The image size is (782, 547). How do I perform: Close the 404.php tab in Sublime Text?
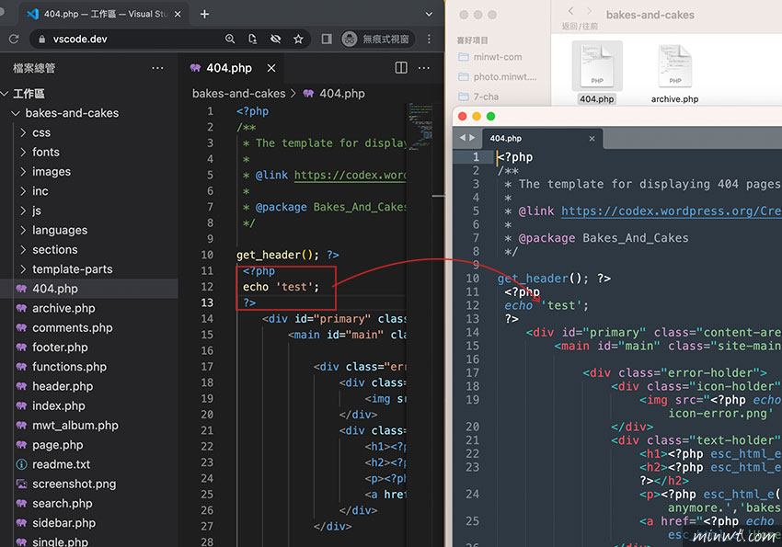point(592,139)
